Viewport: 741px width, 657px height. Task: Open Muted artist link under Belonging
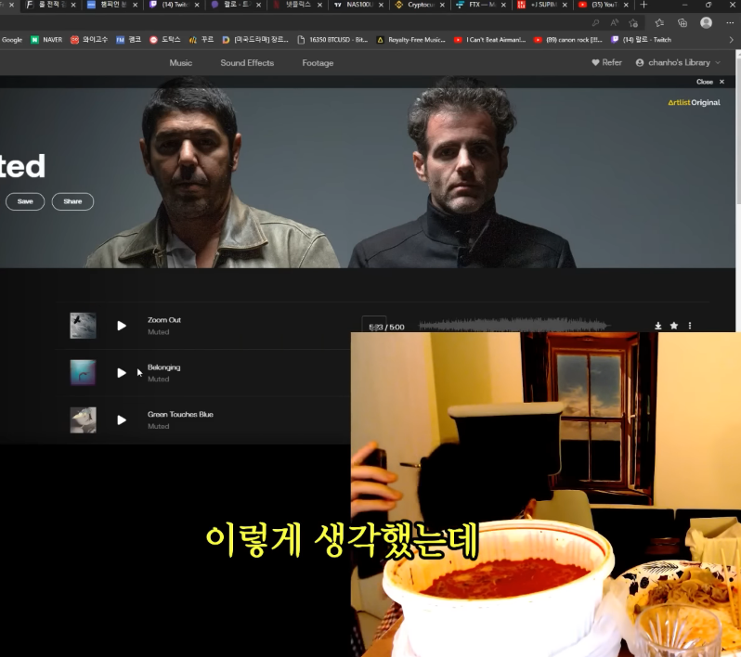pos(158,380)
